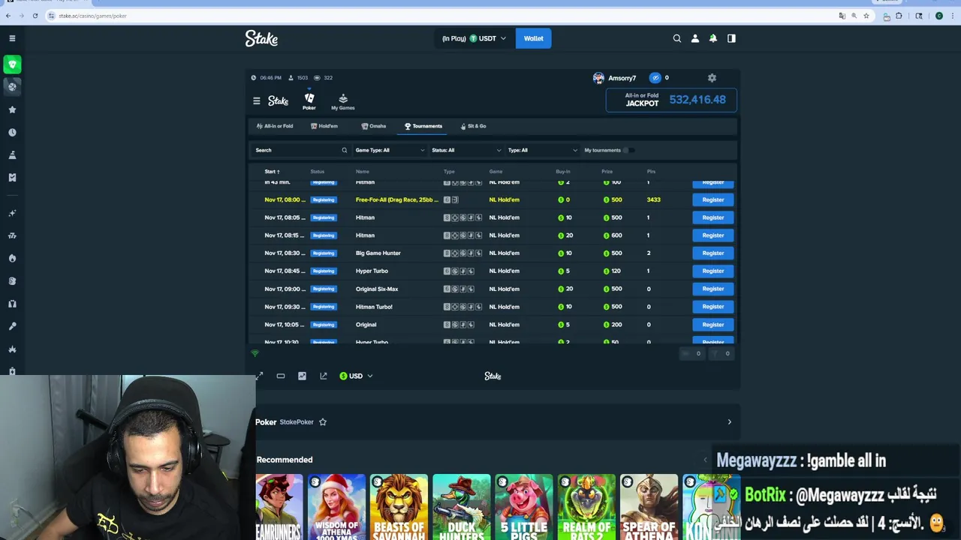Open the Duck Hunters game thumbnail

(x=462, y=507)
